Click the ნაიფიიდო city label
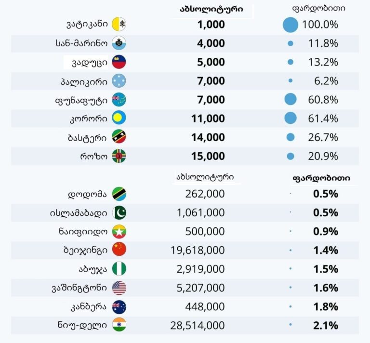The width and height of the screenshot is (370, 343). click(x=84, y=232)
